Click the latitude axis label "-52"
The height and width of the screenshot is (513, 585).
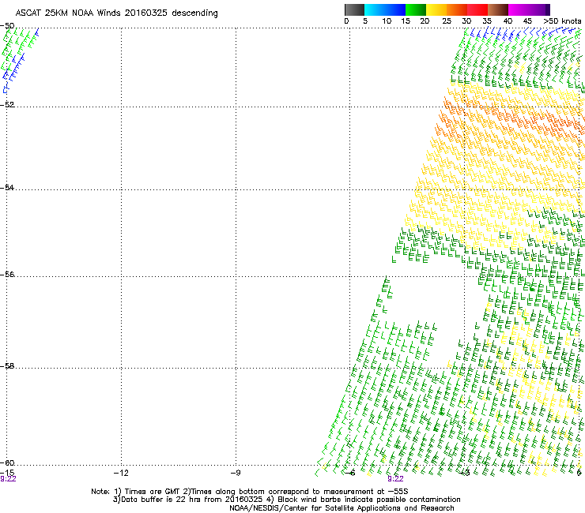[x=7, y=105]
